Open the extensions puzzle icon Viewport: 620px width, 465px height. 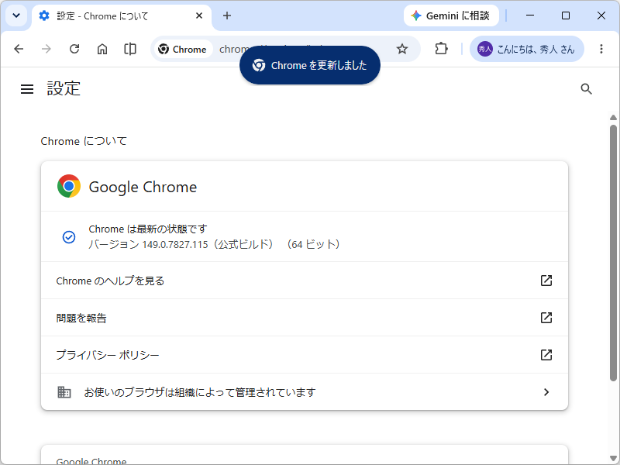pyautogui.click(x=441, y=49)
